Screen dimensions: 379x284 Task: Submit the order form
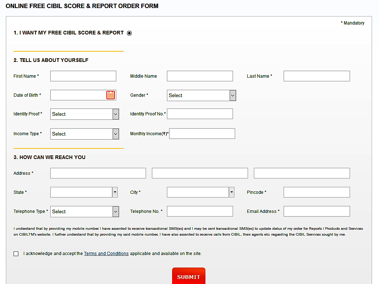click(x=189, y=277)
